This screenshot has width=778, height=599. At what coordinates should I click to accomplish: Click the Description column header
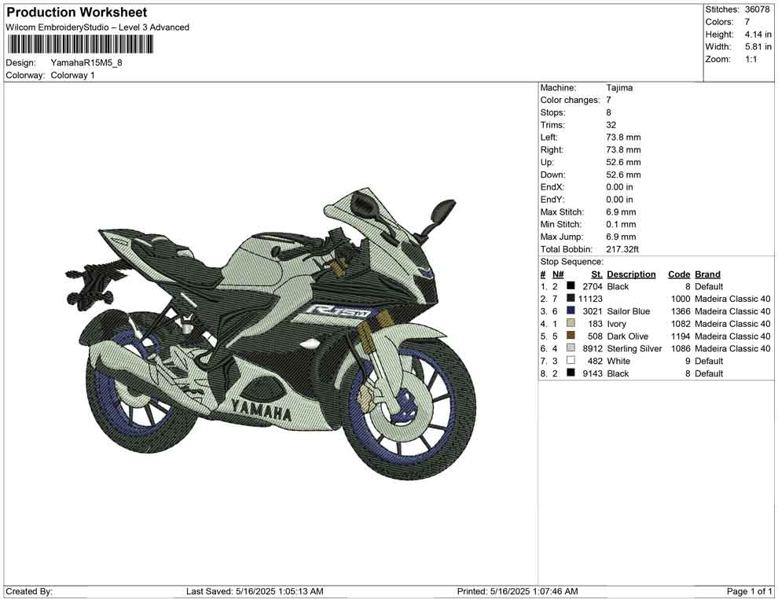[x=631, y=274]
